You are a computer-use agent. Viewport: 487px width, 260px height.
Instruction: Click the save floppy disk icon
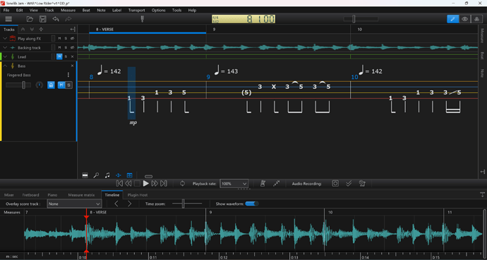pyautogui.click(x=43, y=19)
